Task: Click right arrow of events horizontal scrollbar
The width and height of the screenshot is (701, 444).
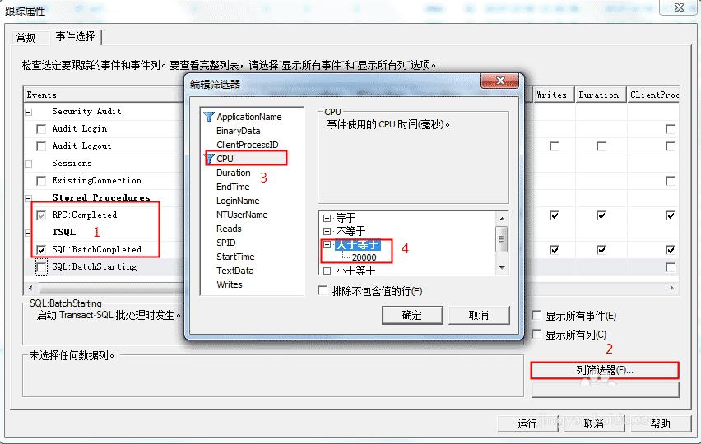Action: [x=672, y=288]
